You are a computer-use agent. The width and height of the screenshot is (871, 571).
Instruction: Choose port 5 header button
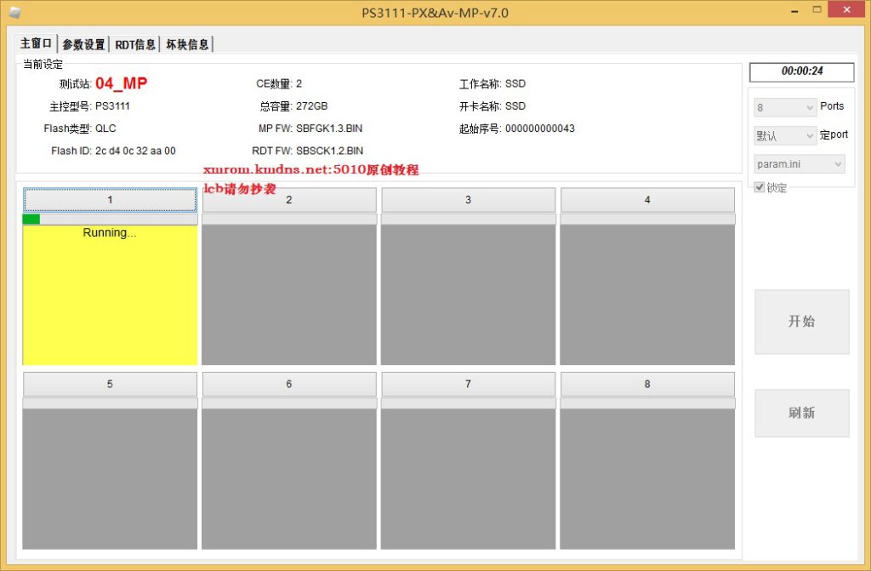(110, 385)
